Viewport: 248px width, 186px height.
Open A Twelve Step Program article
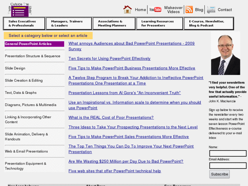pyautogui.click(x=136, y=81)
